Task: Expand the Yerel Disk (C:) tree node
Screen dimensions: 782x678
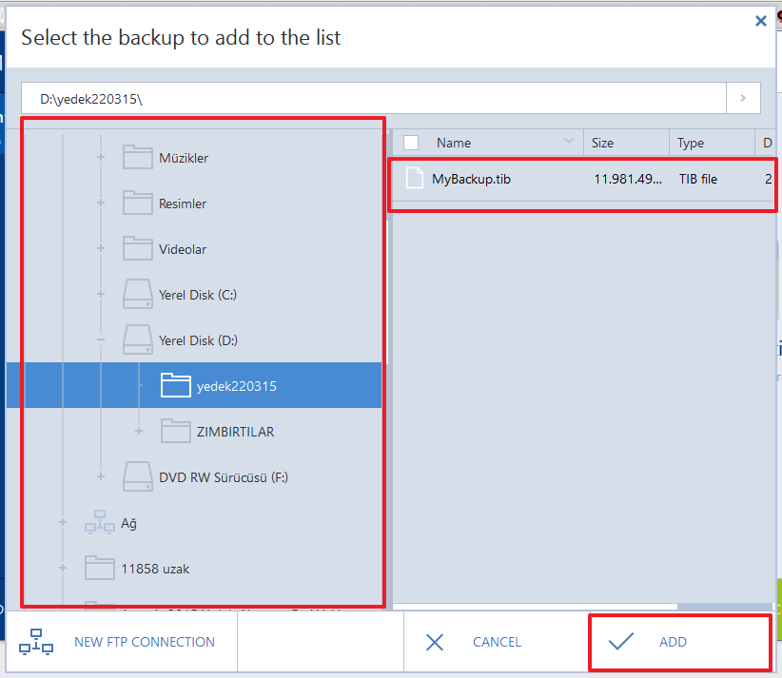Action: click(101, 295)
